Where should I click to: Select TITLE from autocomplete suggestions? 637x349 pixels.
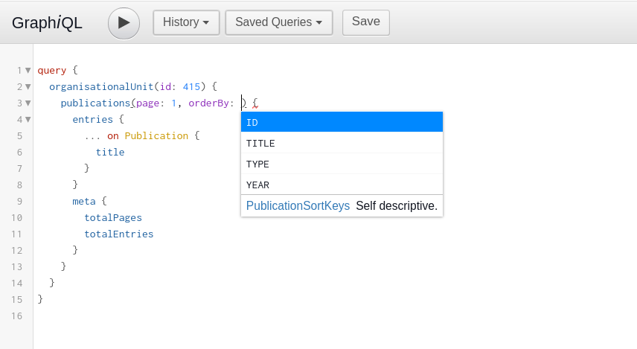click(342, 143)
